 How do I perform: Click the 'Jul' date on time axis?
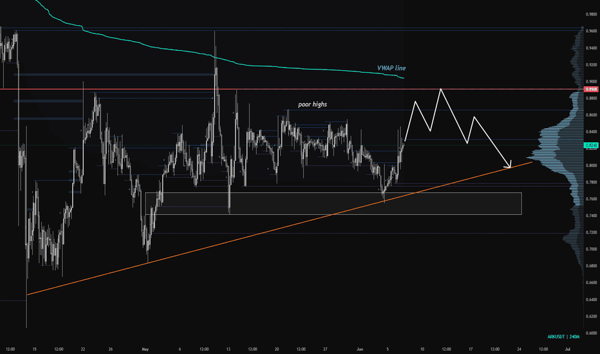pos(568,349)
